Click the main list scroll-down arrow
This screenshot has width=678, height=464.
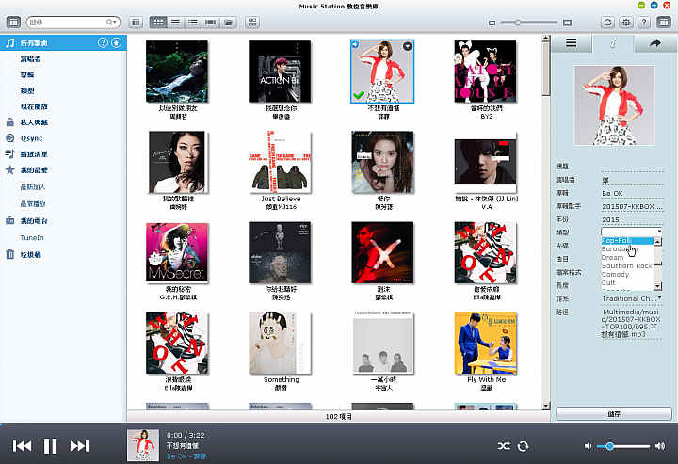point(545,406)
